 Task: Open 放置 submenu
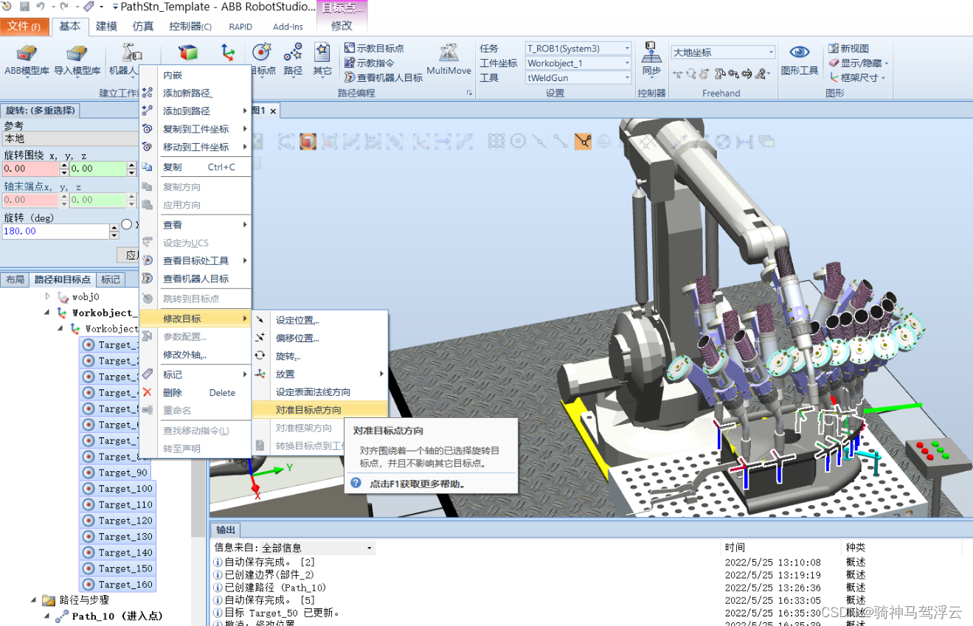click(319, 374)
